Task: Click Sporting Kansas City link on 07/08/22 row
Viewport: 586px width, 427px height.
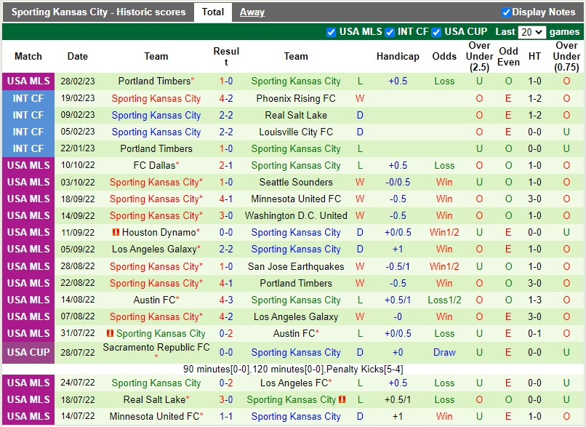Action: pos(154,316)
